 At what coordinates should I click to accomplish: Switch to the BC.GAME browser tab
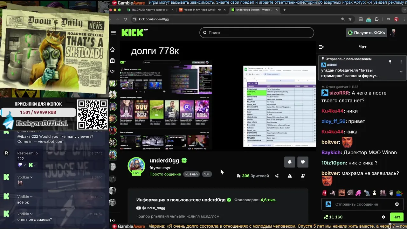click(150, 10)
